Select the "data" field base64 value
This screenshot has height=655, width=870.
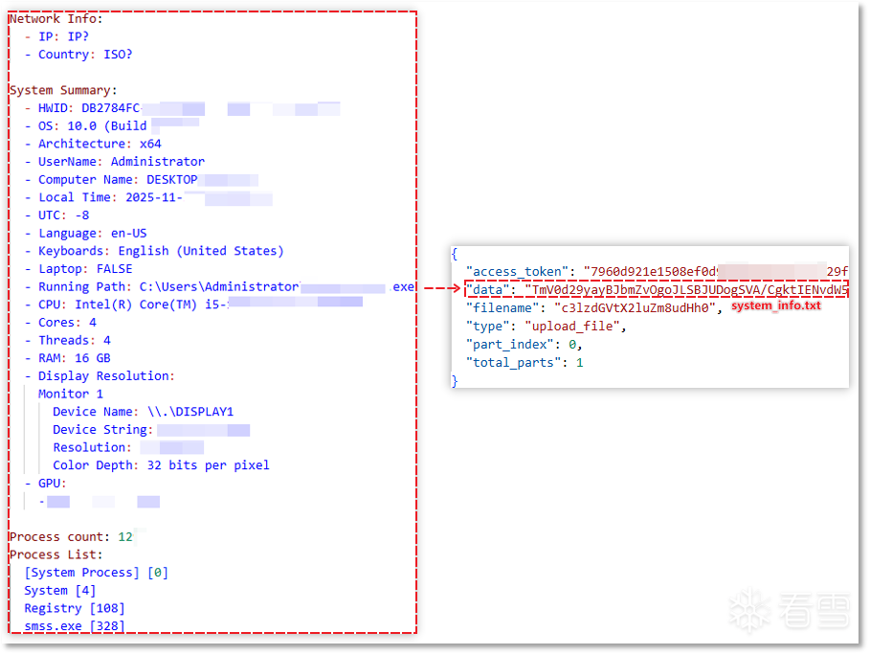coord(685,289)
